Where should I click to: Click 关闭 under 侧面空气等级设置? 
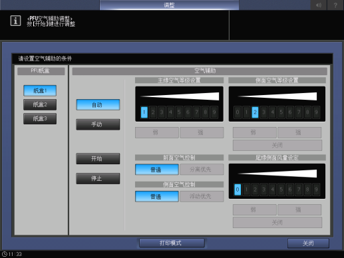pyautogui.click(x=277, y=145)
